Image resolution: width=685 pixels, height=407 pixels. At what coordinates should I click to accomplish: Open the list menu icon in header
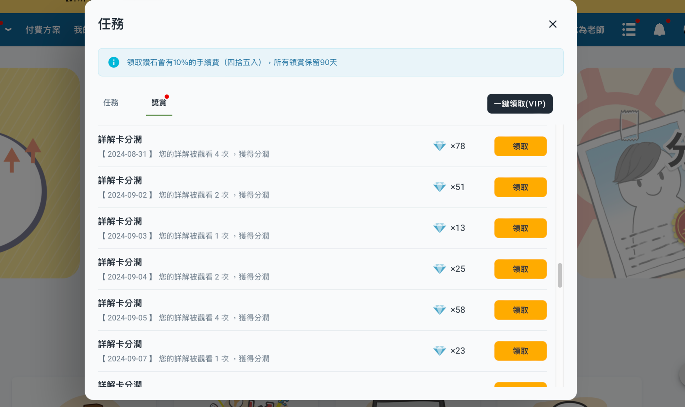click(629, 30)
